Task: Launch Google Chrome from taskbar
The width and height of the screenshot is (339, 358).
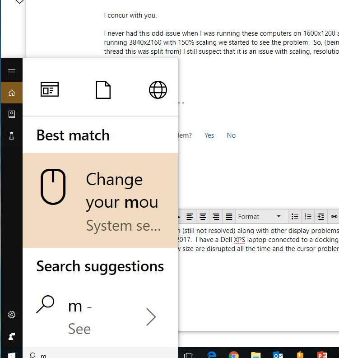Action: (233, 354)
